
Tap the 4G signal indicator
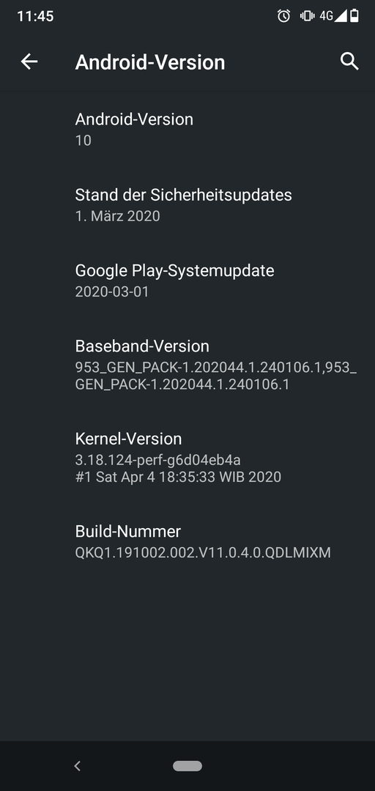point(333,16)
